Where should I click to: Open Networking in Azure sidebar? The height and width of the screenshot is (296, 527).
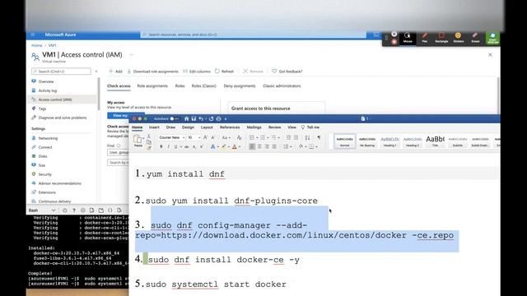click(x=48, y=138)
